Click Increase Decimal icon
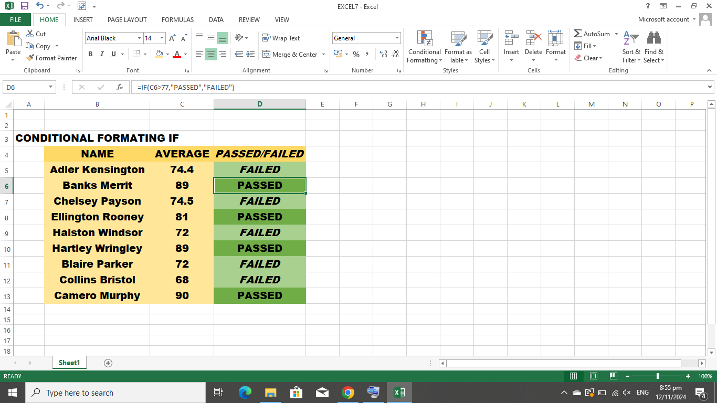Screen dimensions: 717x403 pyautogui.click(x=383, y=54)
